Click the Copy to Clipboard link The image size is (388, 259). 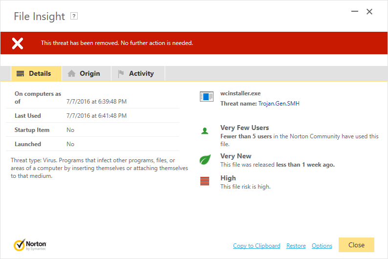(x=257, y=246)
